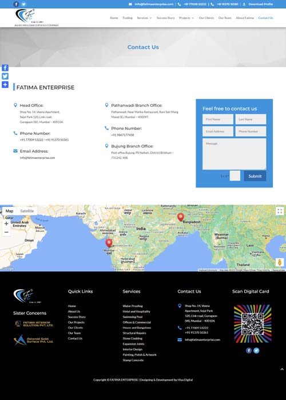The width and height of the screenshot is (286, 400).
Task: Click the footer Facebook round icon
Action: [249, 350]
